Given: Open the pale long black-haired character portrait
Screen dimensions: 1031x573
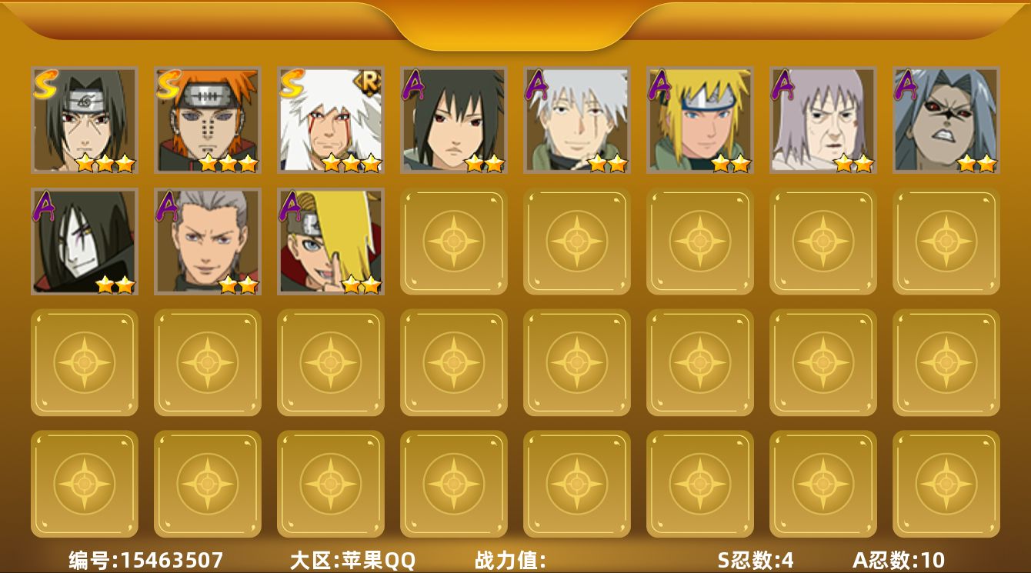Looking at the screenshot, I should [x=85, y=242].
